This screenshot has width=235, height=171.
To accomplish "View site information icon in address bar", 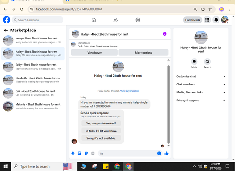I will (x=31, y=9).
